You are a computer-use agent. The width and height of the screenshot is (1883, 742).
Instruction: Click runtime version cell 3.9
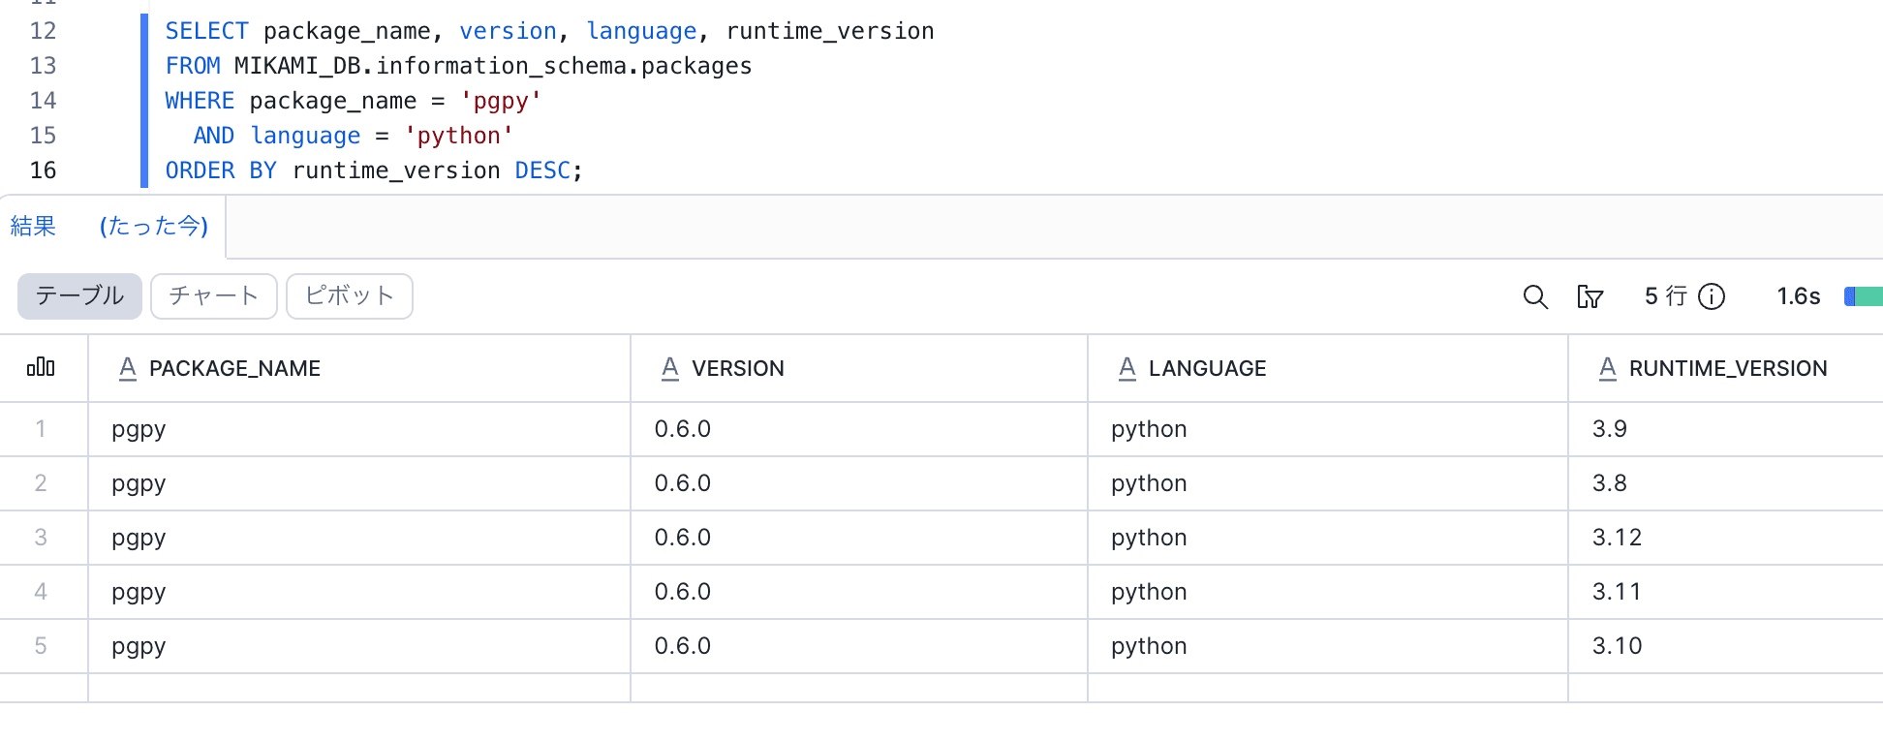(x=1725, y=429)
